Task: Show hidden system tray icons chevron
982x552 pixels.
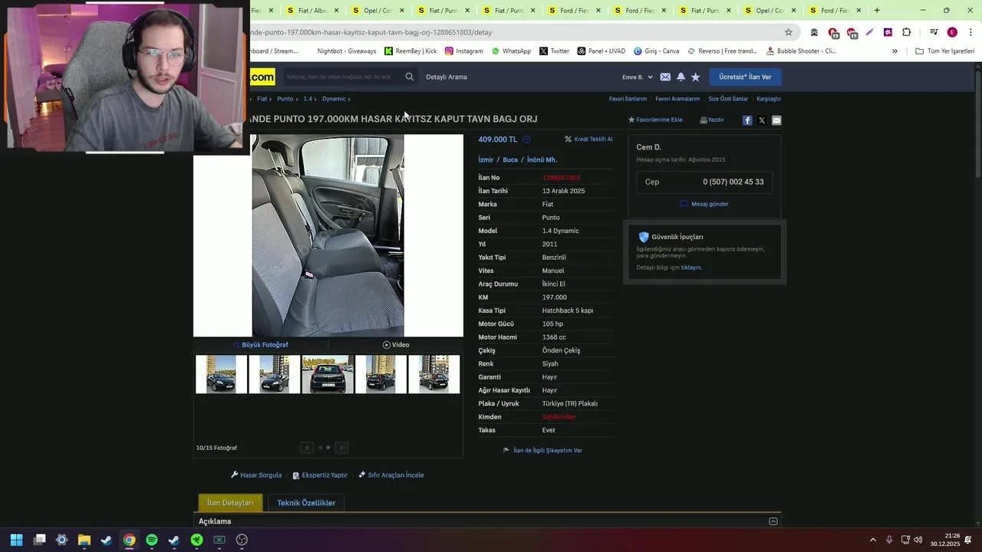Action: (873, 540)
